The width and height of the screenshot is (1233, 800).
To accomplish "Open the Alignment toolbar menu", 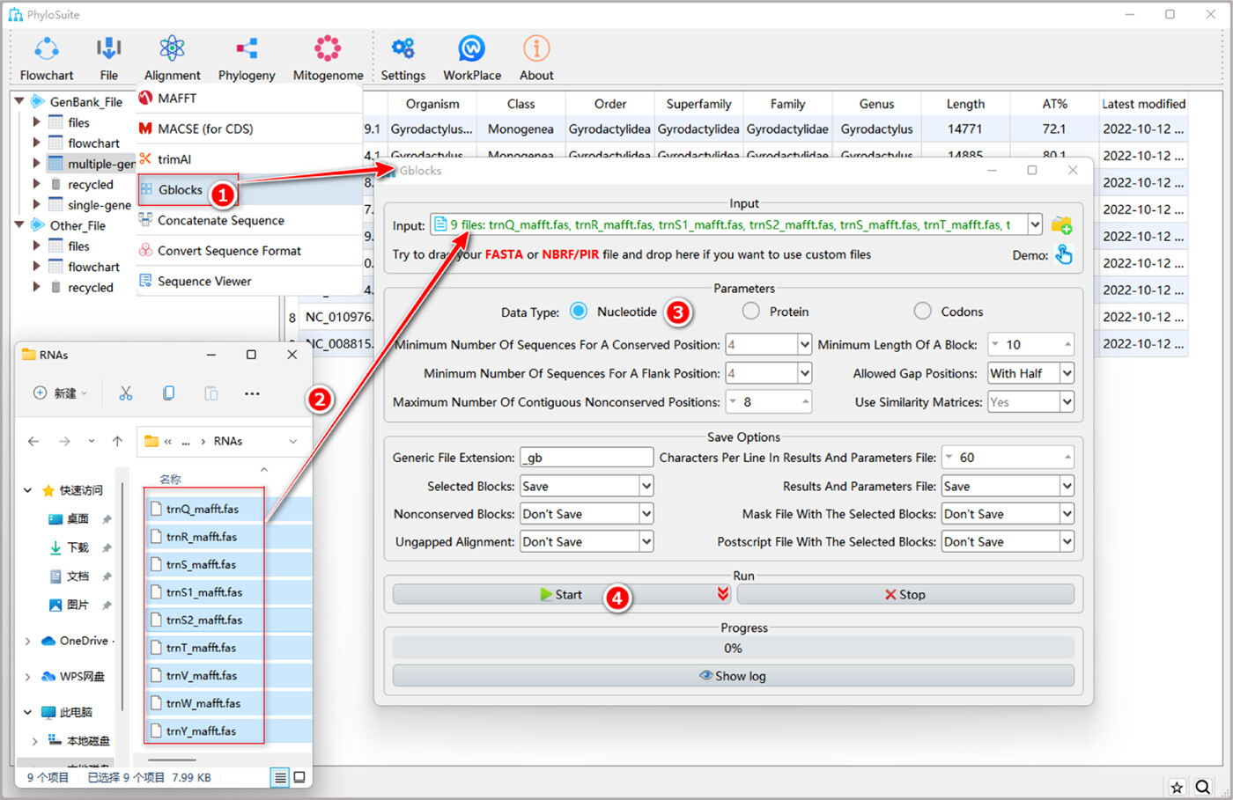I will pyautogui.click(x=172, y=58).
